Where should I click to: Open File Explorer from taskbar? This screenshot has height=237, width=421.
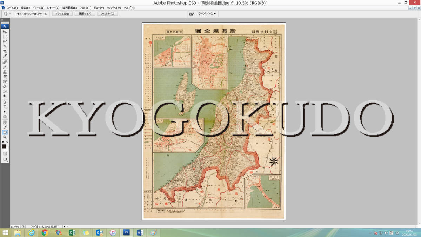18,232
